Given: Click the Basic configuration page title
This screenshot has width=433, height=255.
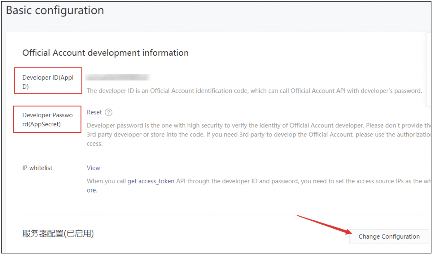Looking at the screenshot, I should 55,10.
